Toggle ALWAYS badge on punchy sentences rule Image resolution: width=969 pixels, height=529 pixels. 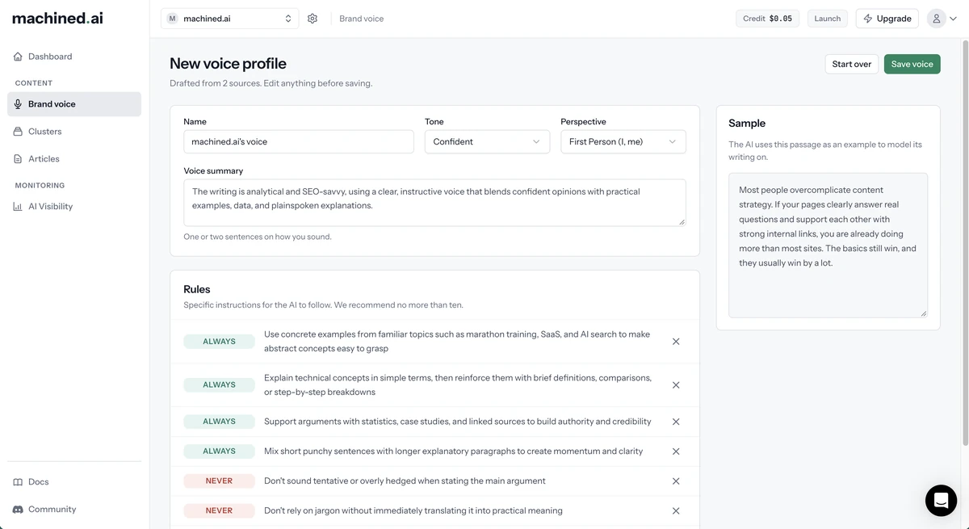[x=219, y=451]
